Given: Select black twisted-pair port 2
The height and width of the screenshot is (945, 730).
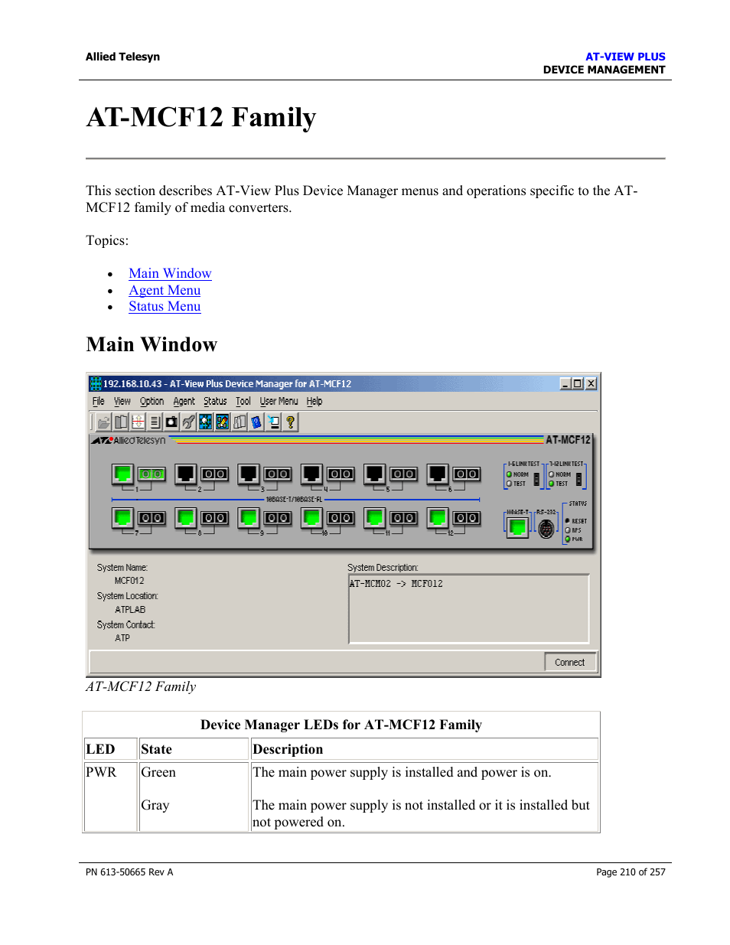Looking at the screenshot, I should click(x=185, y=474).
